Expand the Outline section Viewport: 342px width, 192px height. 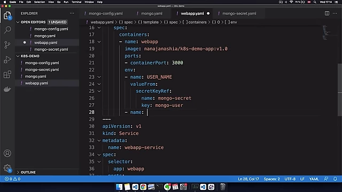pos(18,172)
